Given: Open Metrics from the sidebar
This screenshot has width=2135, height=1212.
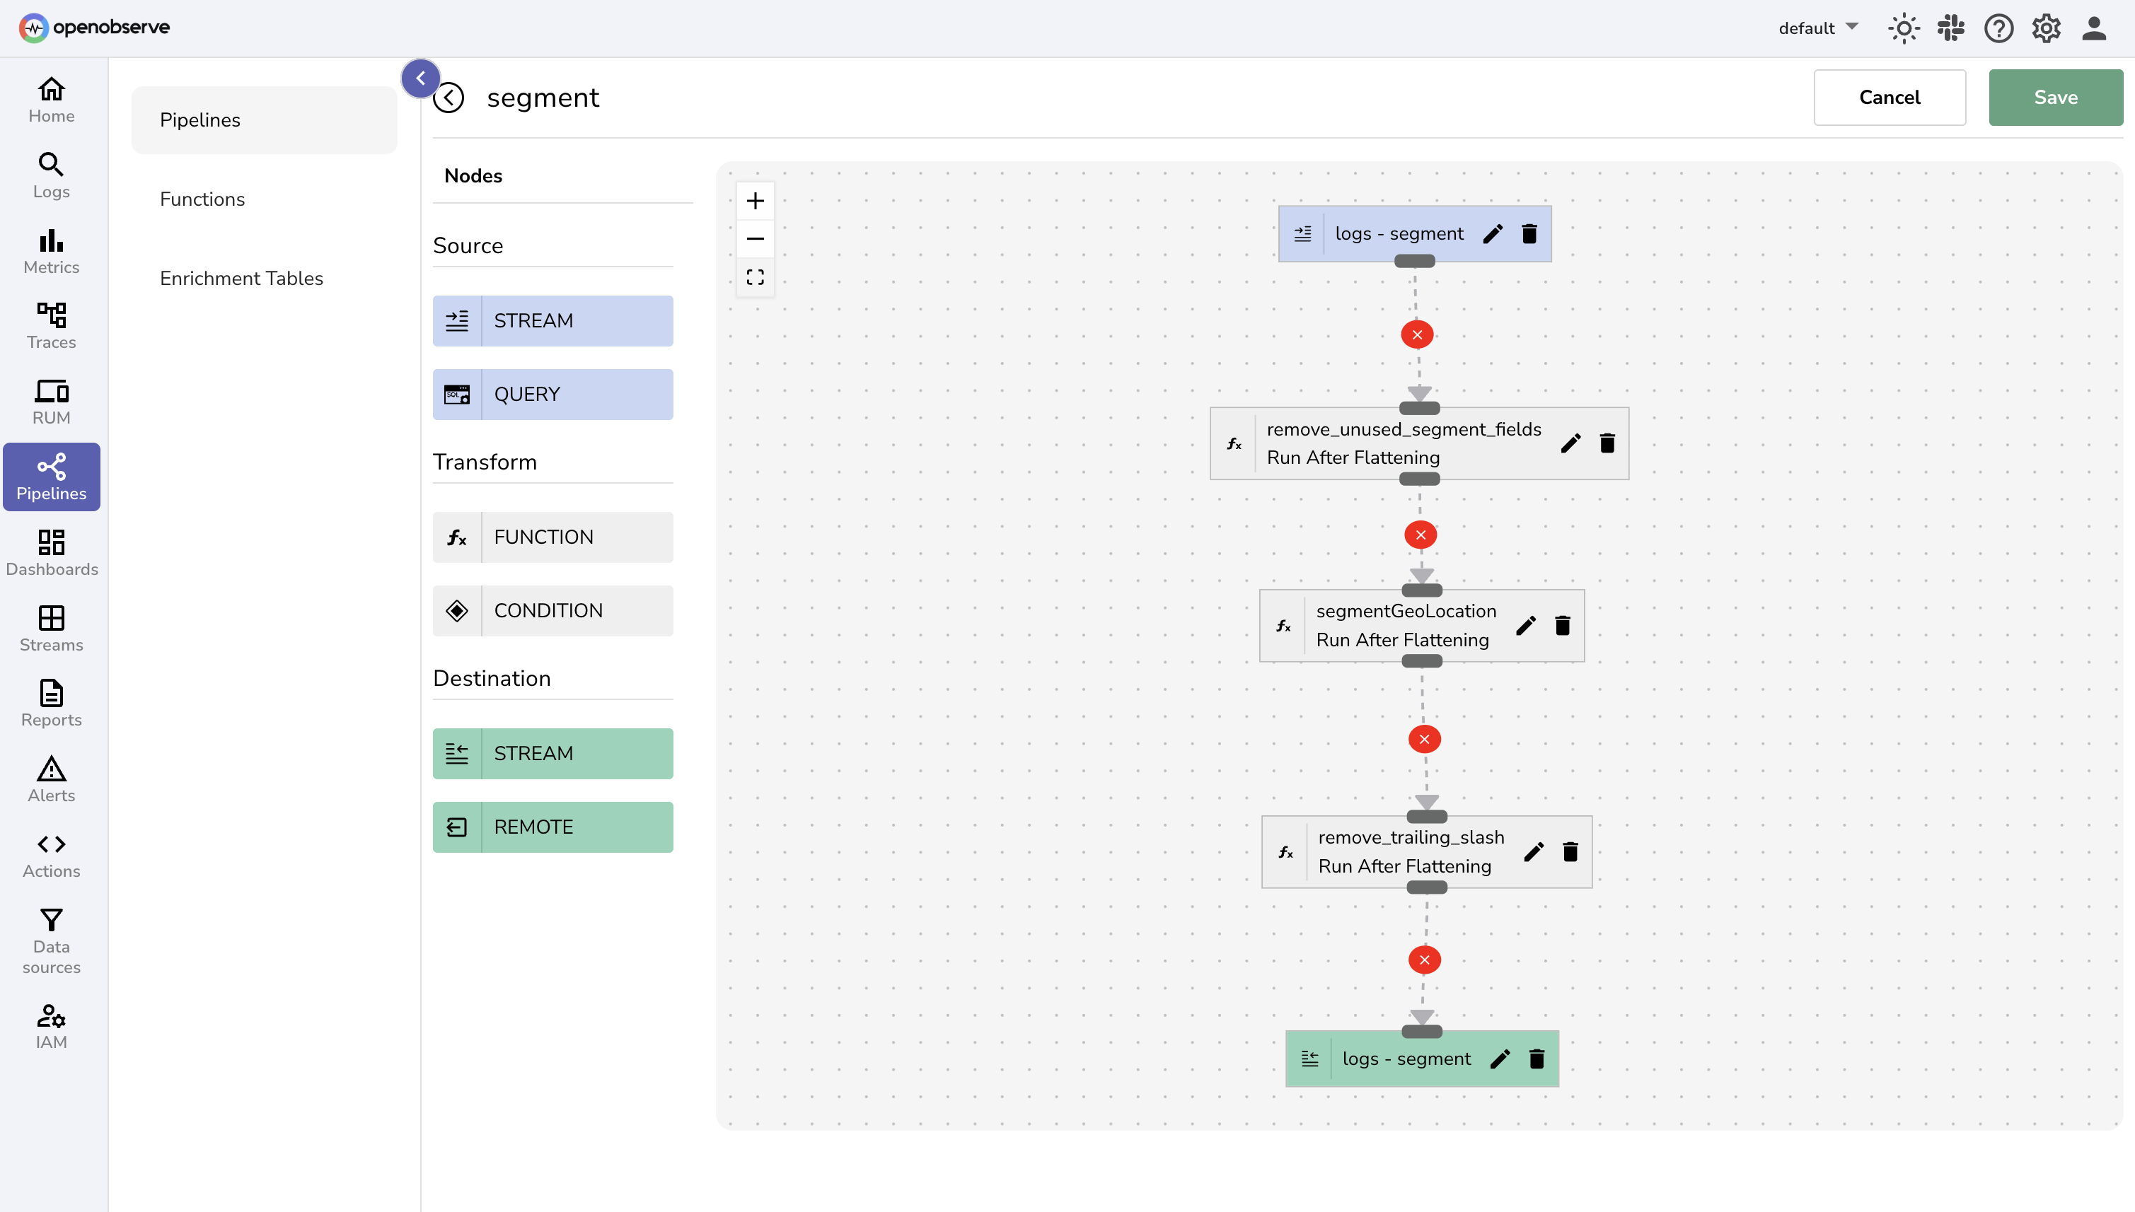Looking at the screenshot, I should (51, 250).
